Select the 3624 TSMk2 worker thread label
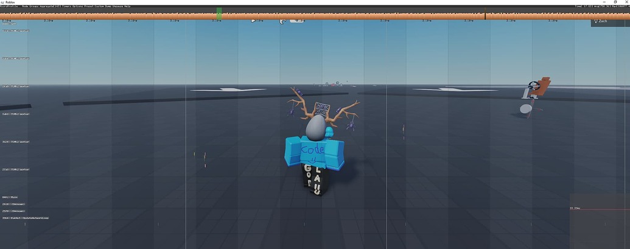630x249 pixels. coord(16,142)
